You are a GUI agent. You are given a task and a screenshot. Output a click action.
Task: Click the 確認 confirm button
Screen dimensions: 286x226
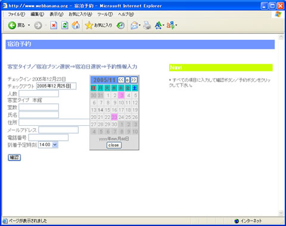(x=14, y=157)
